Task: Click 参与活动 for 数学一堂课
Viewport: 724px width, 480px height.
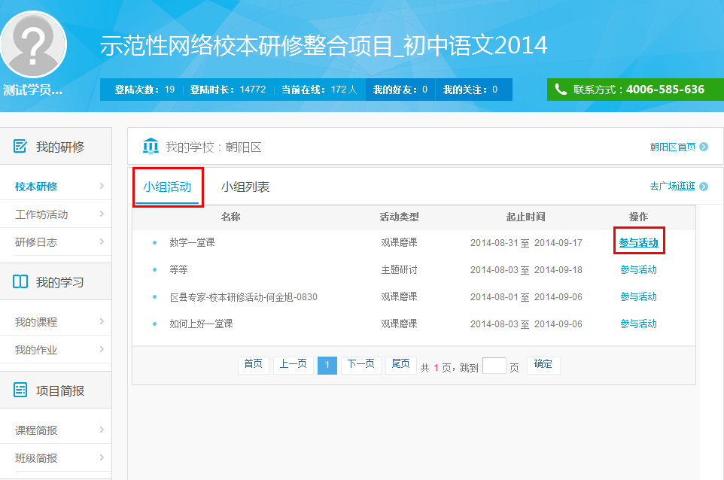Action: (x=638, y=242)
